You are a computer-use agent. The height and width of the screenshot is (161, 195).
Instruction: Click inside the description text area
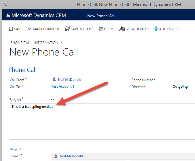pos(101,124)
